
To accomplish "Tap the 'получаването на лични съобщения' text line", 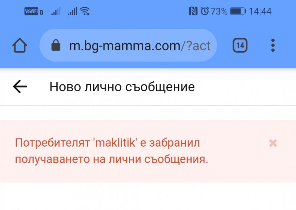I will [x=111, y=159].
